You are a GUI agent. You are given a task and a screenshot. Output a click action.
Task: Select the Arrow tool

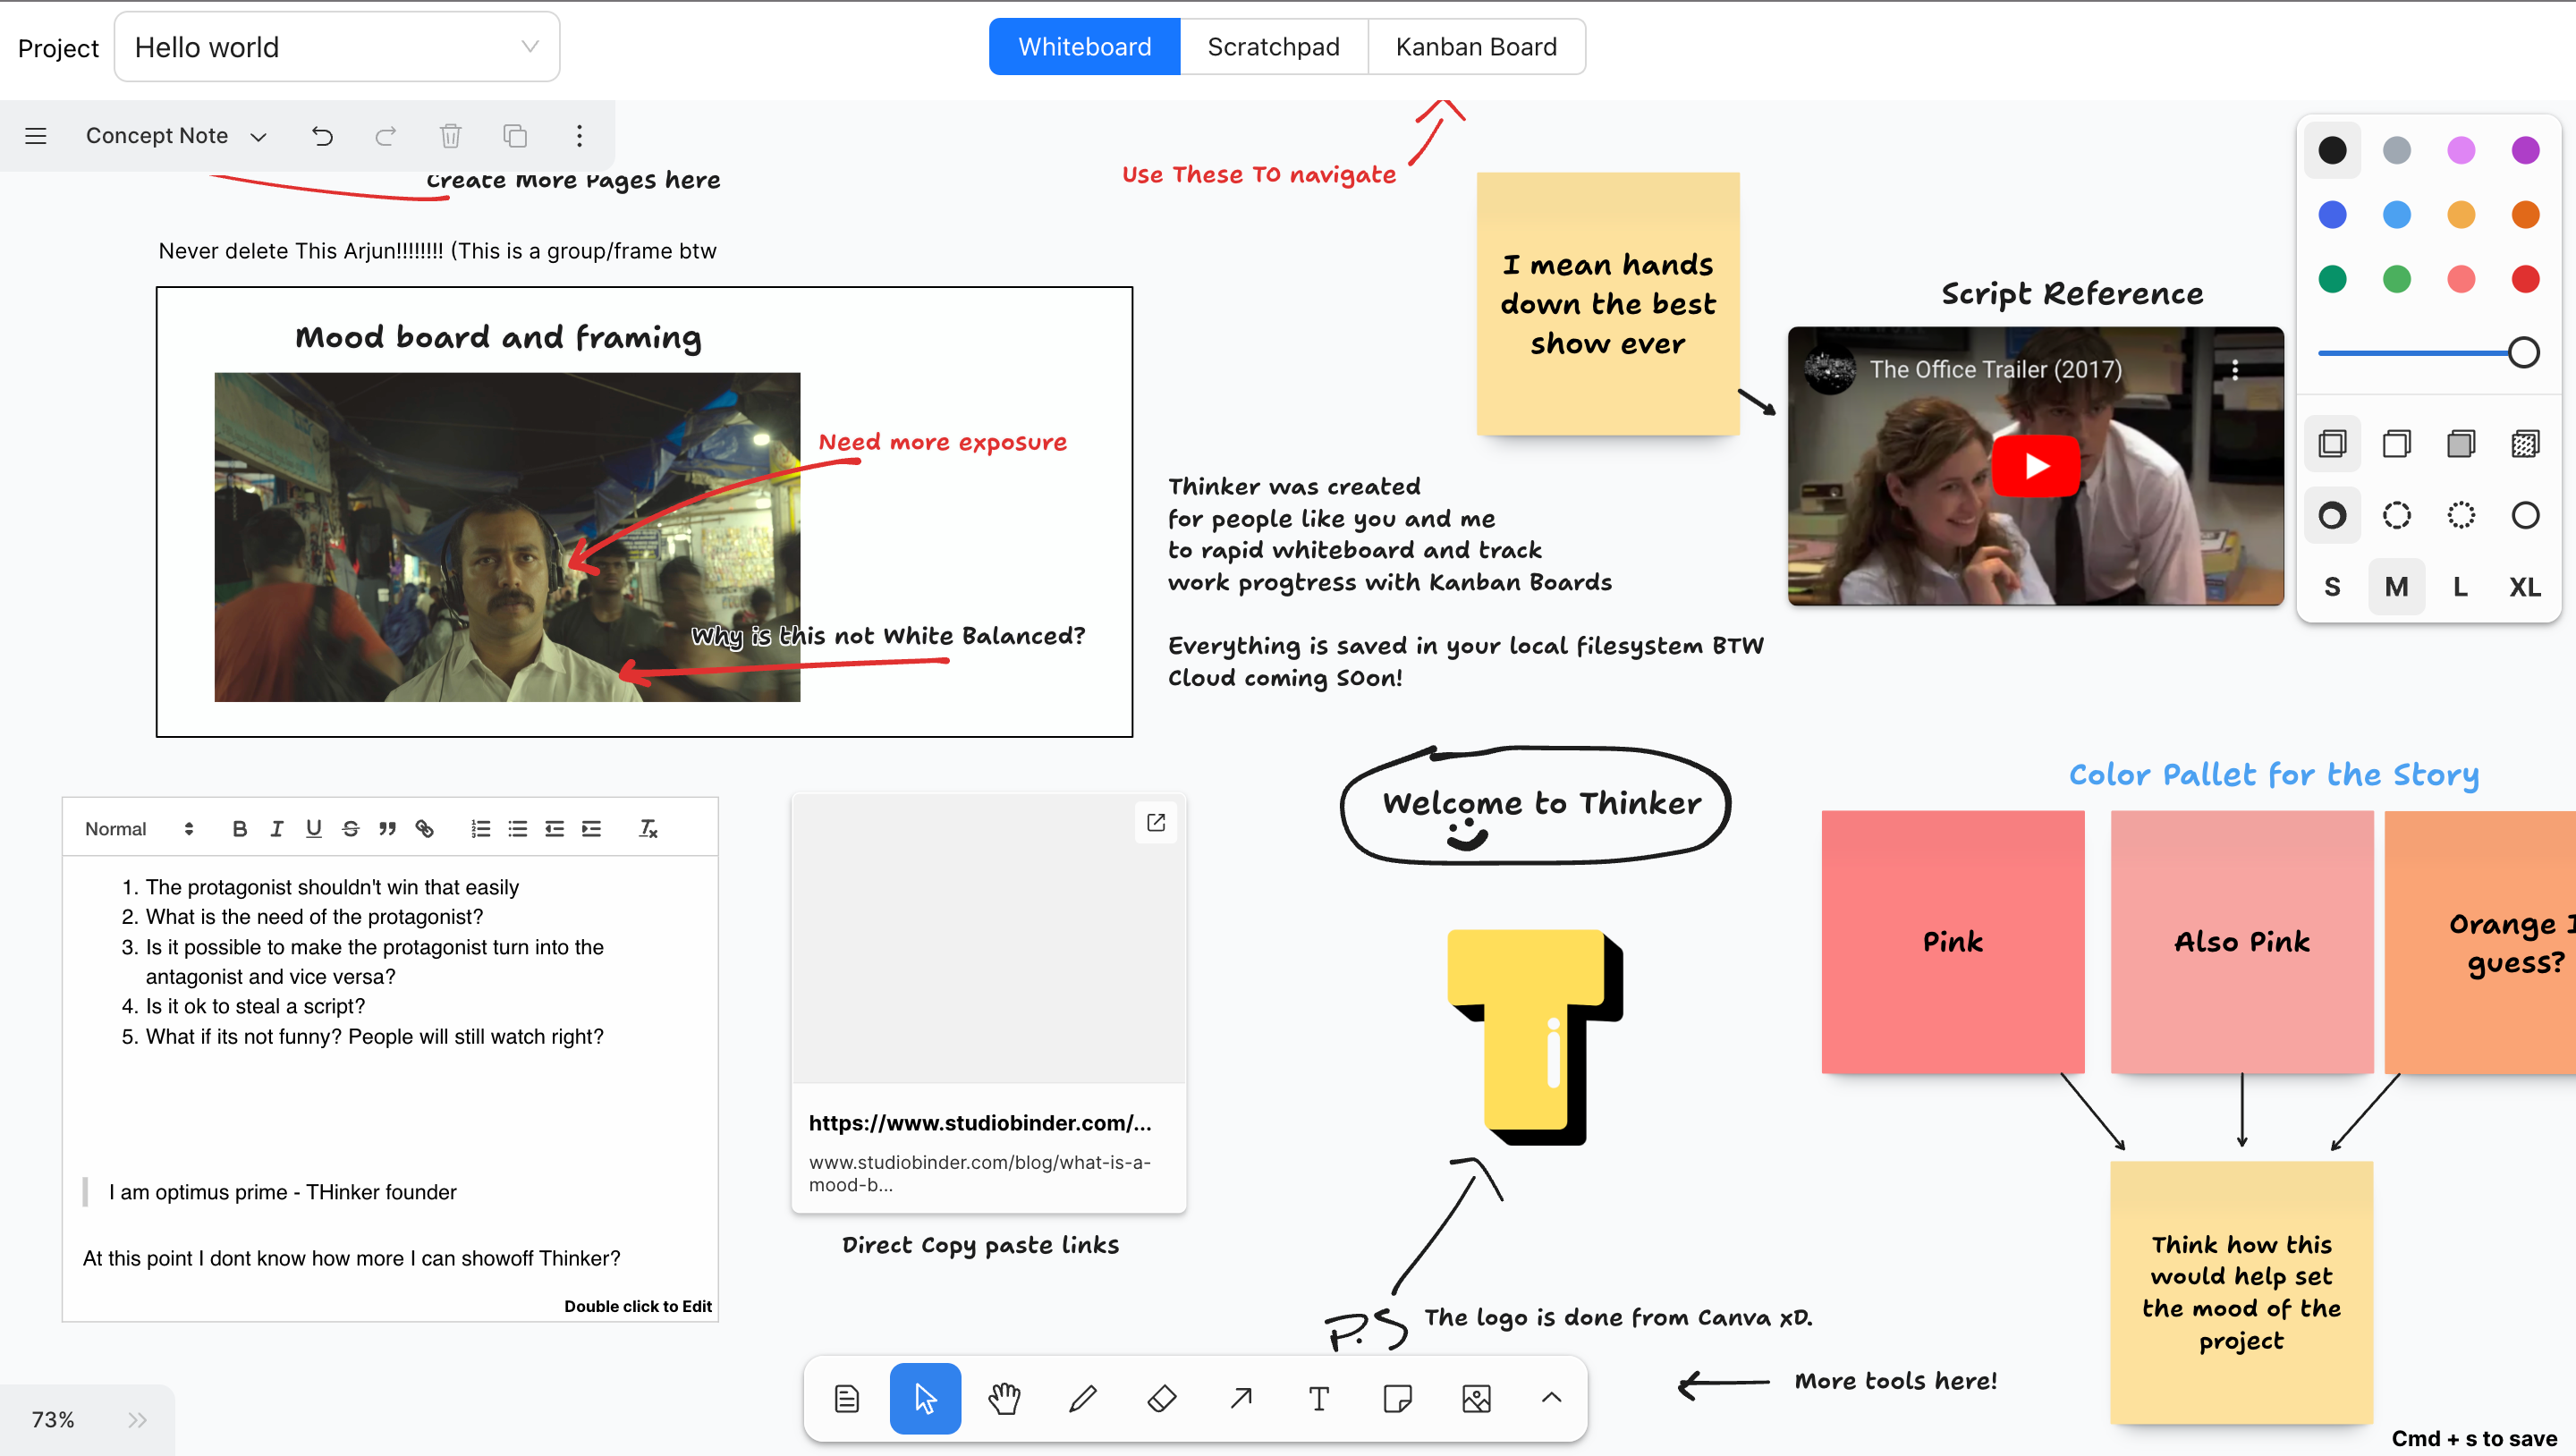pyautogui.click(x=1240, y=1398)
